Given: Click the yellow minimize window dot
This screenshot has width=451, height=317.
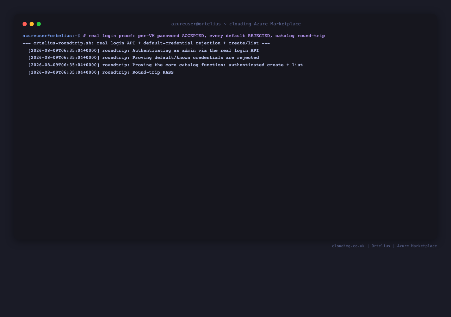Looking at the screenshot, I should pyautogui.click(x=32, y=24).
